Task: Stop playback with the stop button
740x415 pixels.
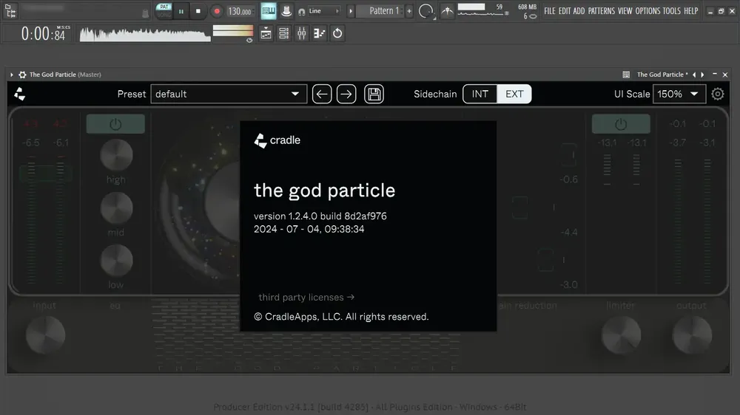Action: tap(198, 11)
